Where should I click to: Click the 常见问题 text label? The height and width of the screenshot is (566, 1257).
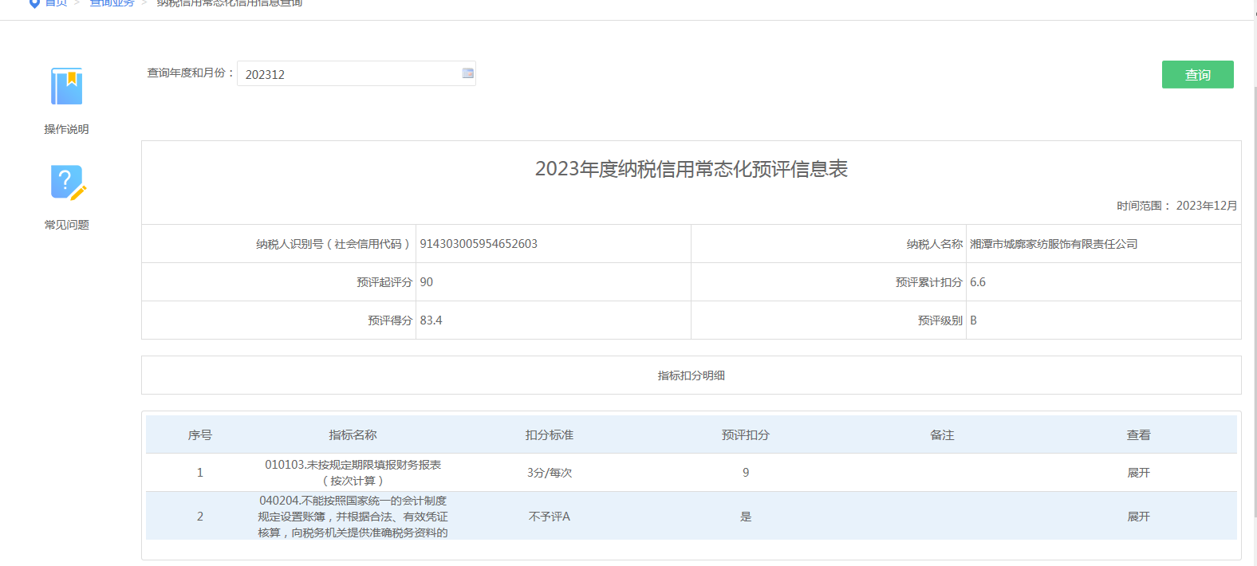pos(67,225)
